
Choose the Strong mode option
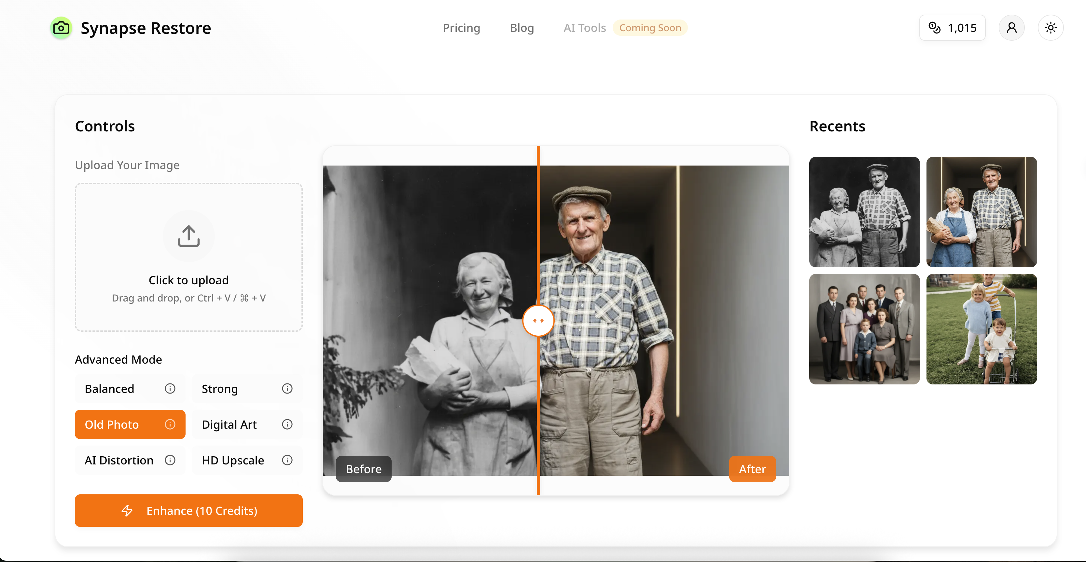coord(220,388)
